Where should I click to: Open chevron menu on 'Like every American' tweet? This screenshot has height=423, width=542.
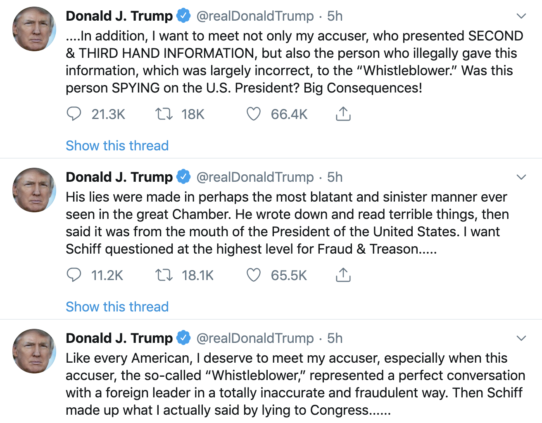521,338
